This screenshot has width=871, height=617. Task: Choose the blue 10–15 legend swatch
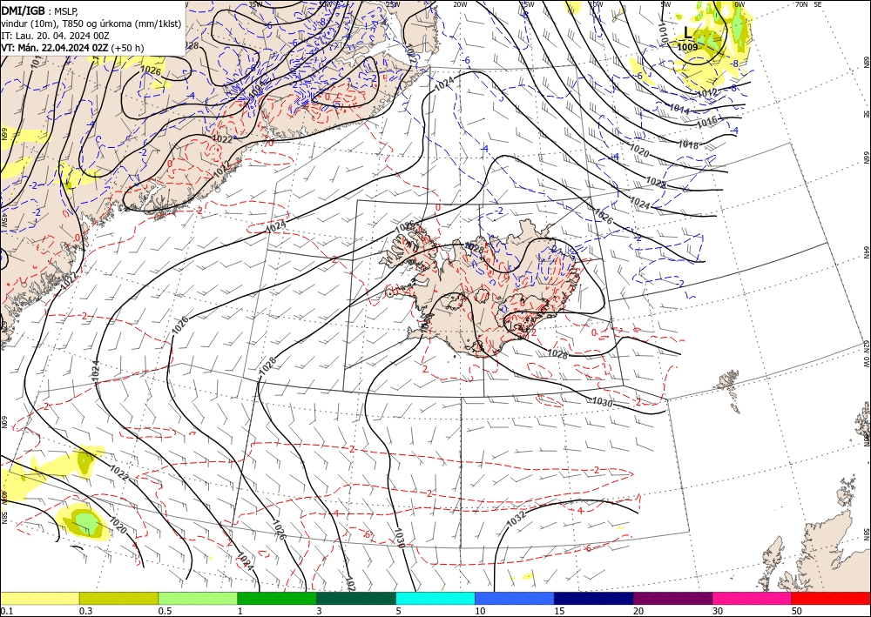515,598
